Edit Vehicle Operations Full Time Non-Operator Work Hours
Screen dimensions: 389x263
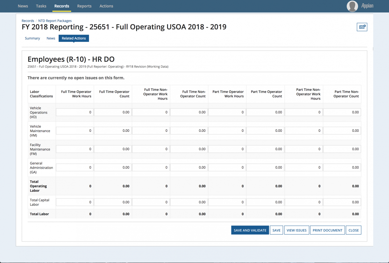(x=151, y=112)
